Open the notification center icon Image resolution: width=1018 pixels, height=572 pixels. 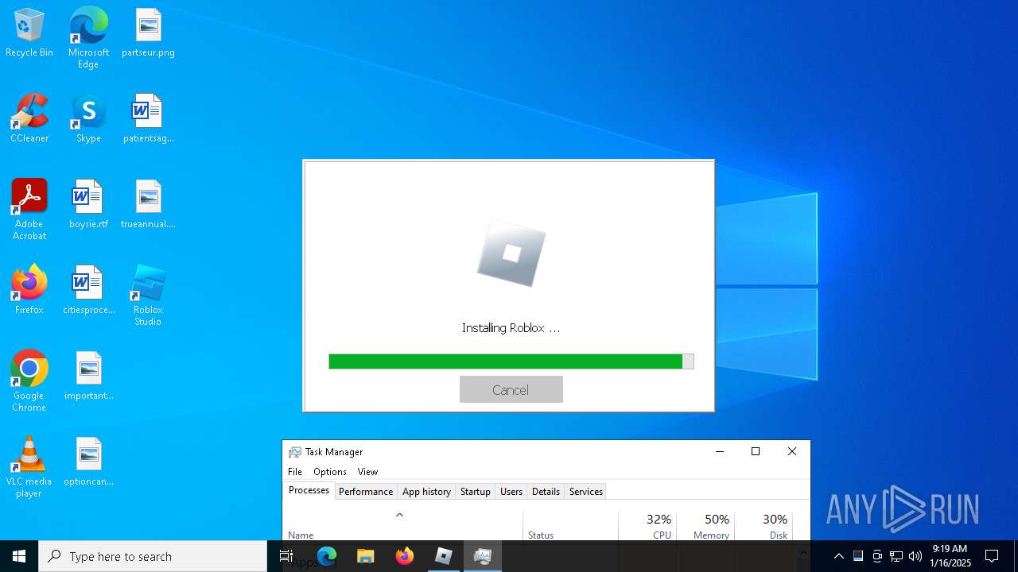tap(992, 556)
